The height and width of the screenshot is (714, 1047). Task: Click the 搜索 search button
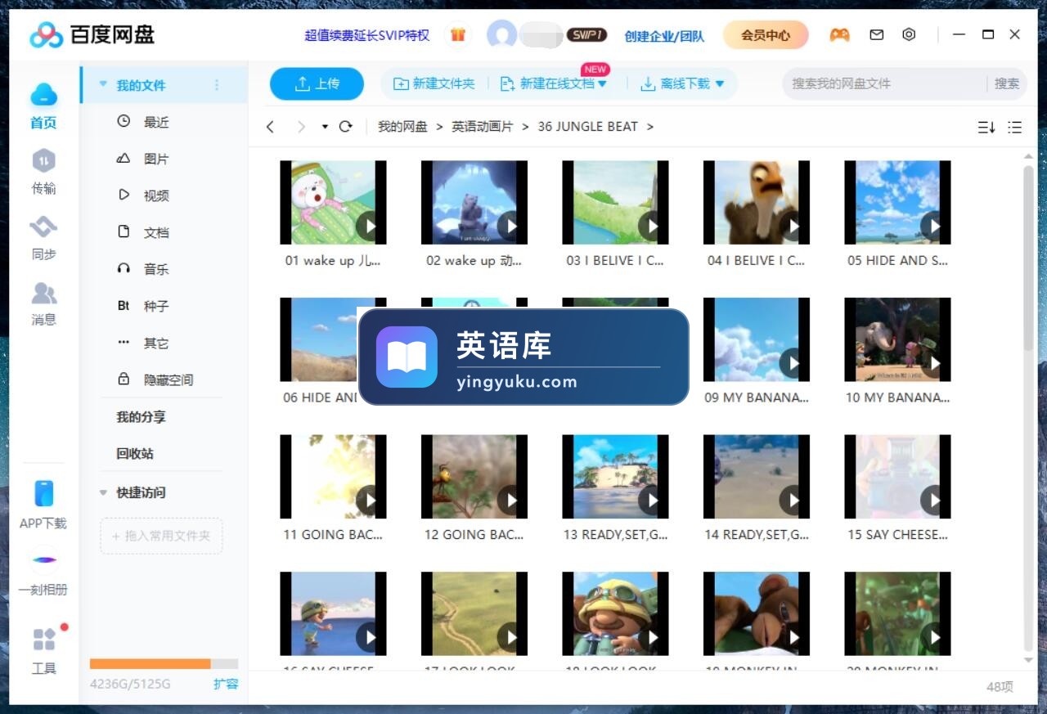[1007, 83]
